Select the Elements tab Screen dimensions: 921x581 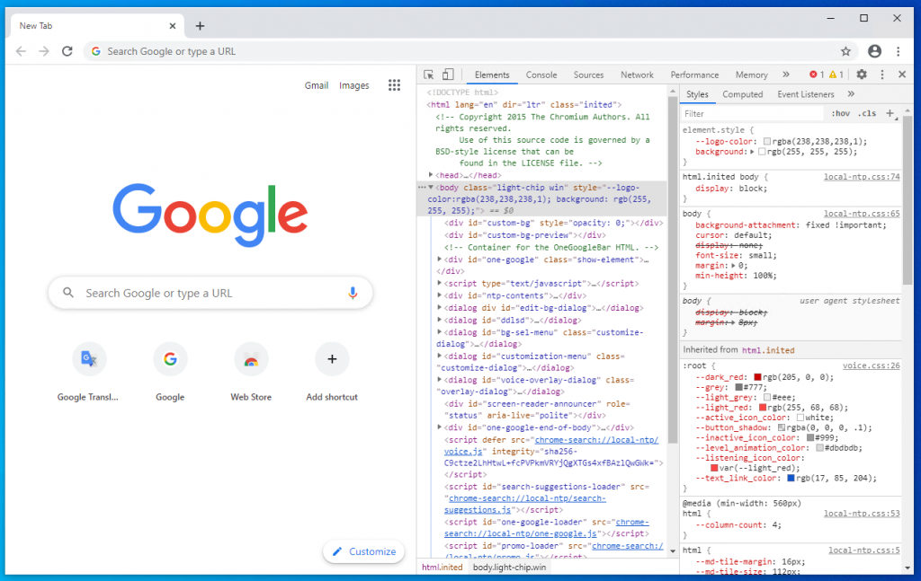pos(492,75)
